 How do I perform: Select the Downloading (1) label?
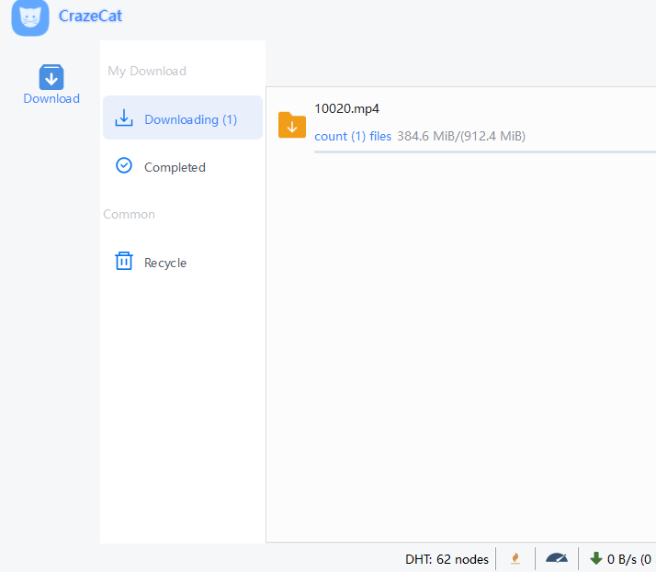[x=190, y=119]
